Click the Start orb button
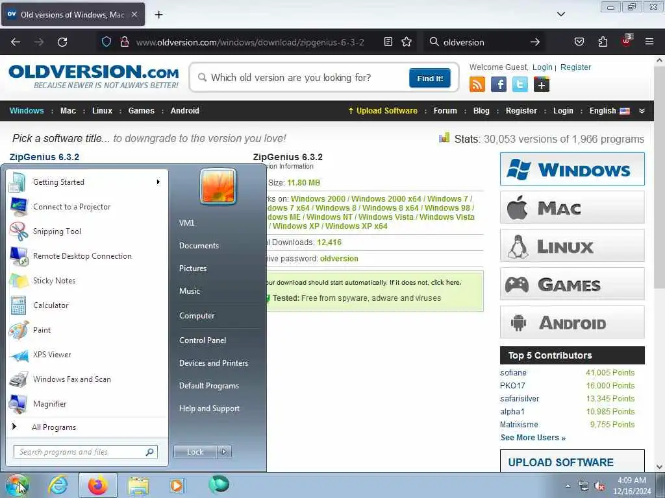Screen dimensions: 665x498 coord(17,485)
